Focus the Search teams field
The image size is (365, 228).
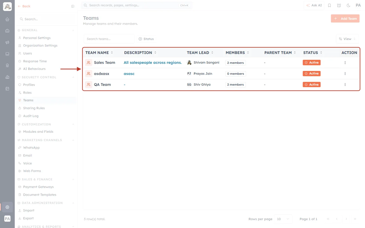(x=109, y=39)
